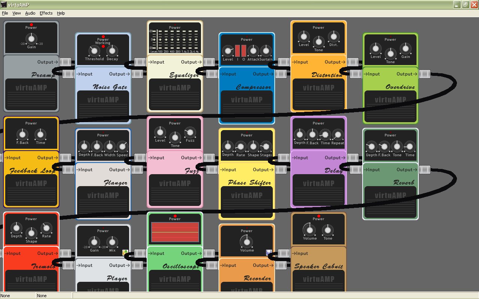The image size is (479, 299).
Task: Click the Noise Gate output jack plug
Action: (137, 74)
